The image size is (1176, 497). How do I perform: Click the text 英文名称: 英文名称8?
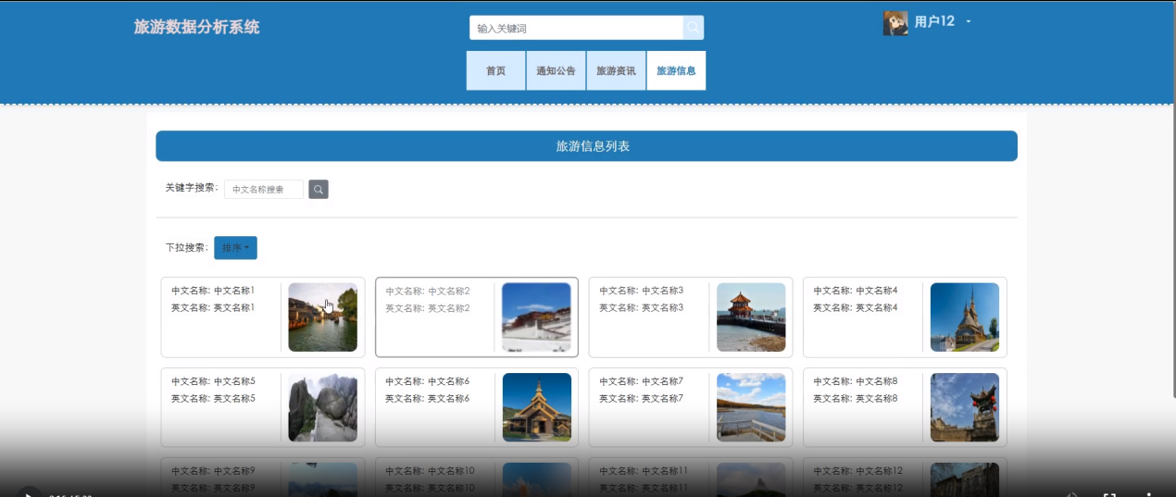coord(856,398)
